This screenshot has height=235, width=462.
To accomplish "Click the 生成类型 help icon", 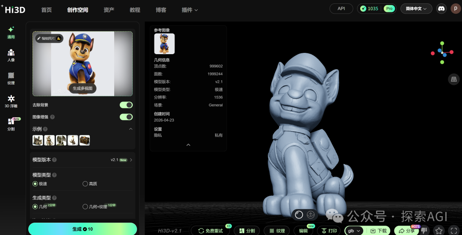I will click(54, 198).
